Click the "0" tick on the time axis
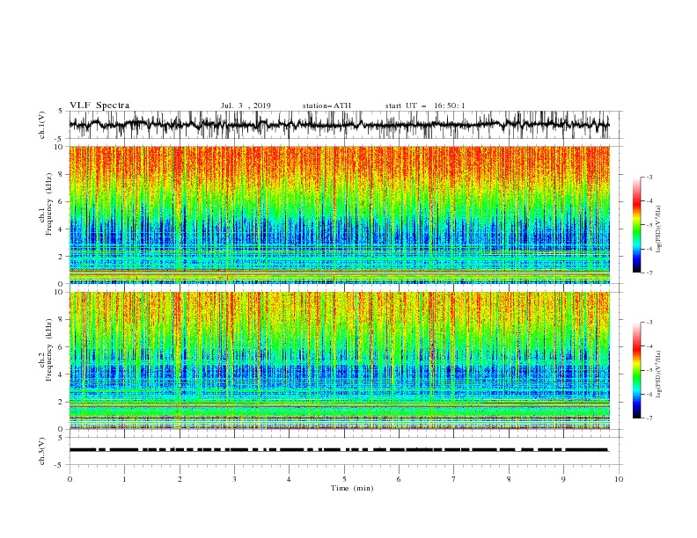Viewport: 697px width, 538px height. [x=70, y=479]
